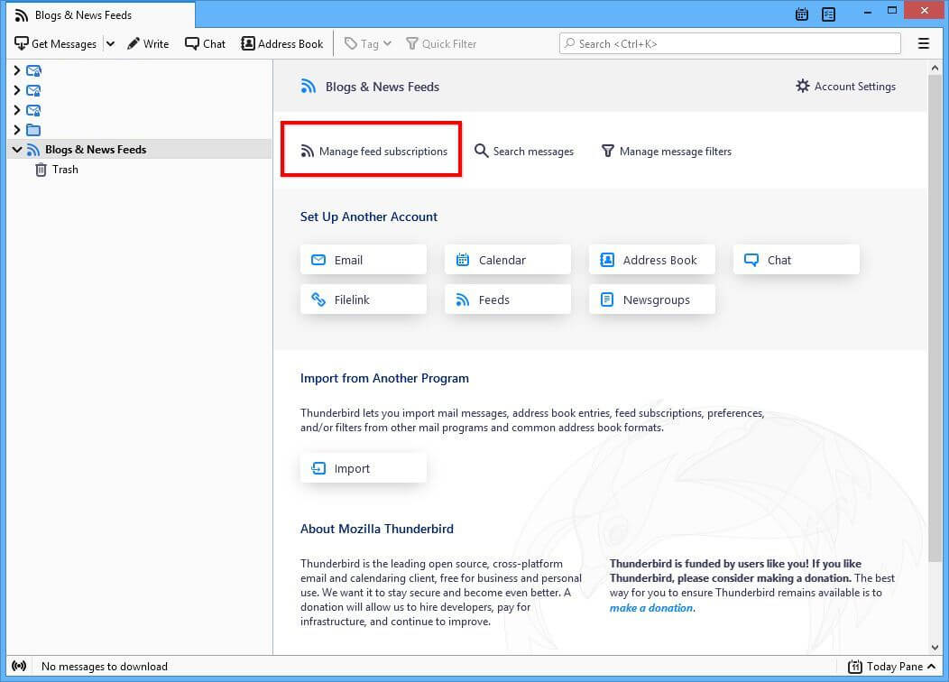Set up a Newsgroups account
The height and width of the screenshot is (682, 949).
tap(652, 300)
